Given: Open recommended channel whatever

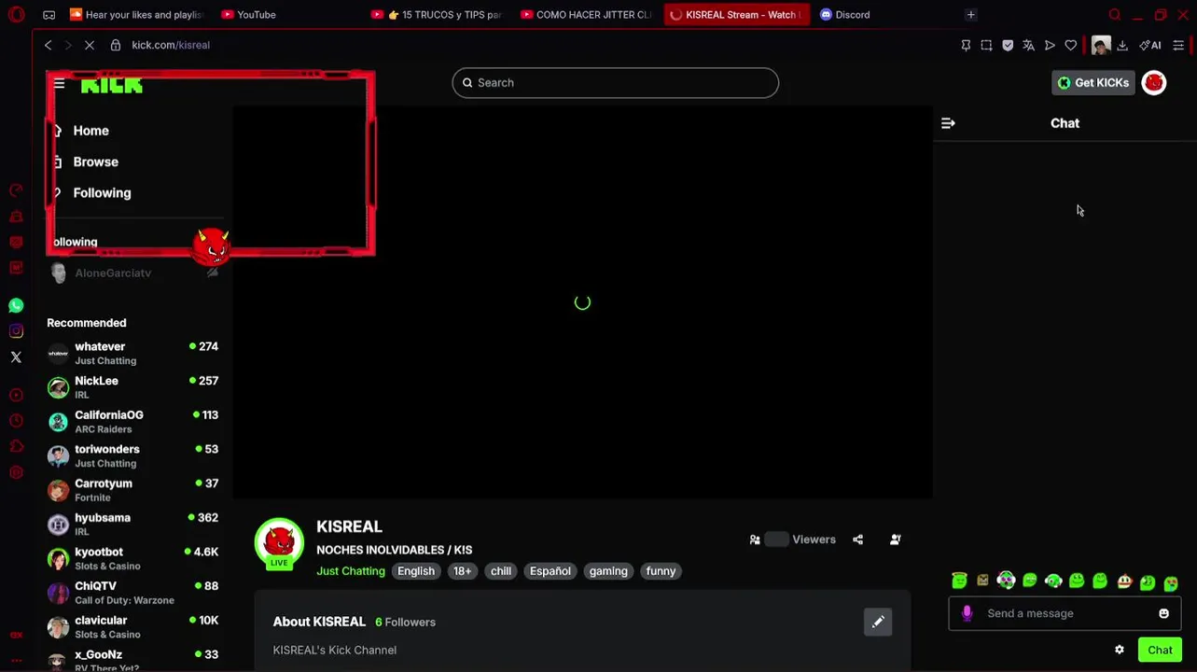Looking at the screenshot, I should click(132, 353).
